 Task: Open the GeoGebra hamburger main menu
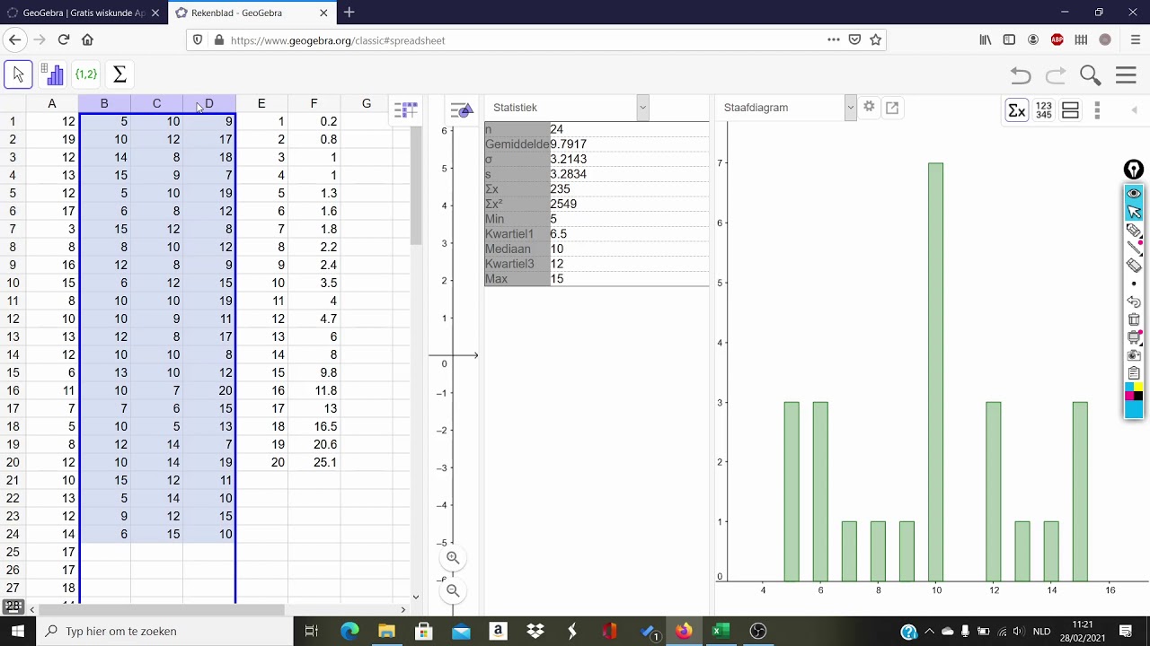(x=1126, y=75)
